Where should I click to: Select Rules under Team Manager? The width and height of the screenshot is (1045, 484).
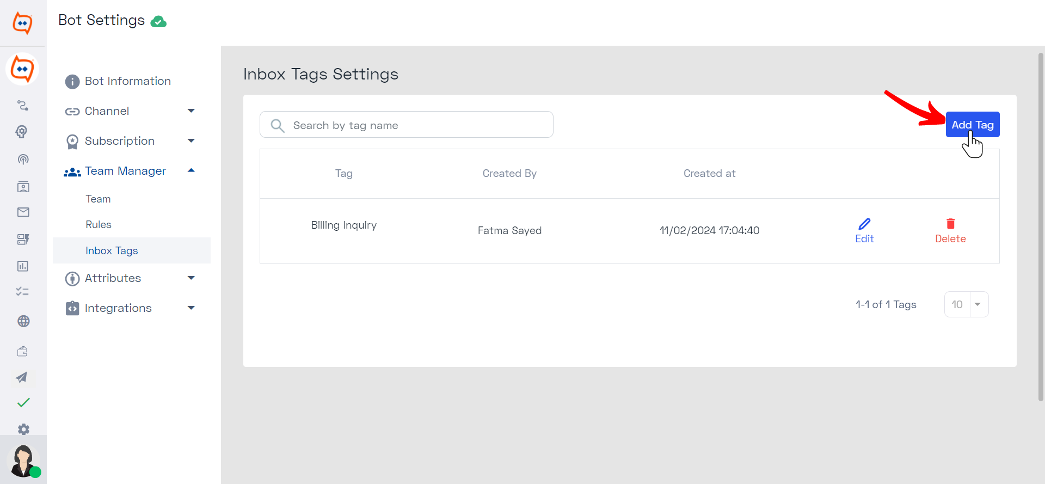(x=99, y=224)
